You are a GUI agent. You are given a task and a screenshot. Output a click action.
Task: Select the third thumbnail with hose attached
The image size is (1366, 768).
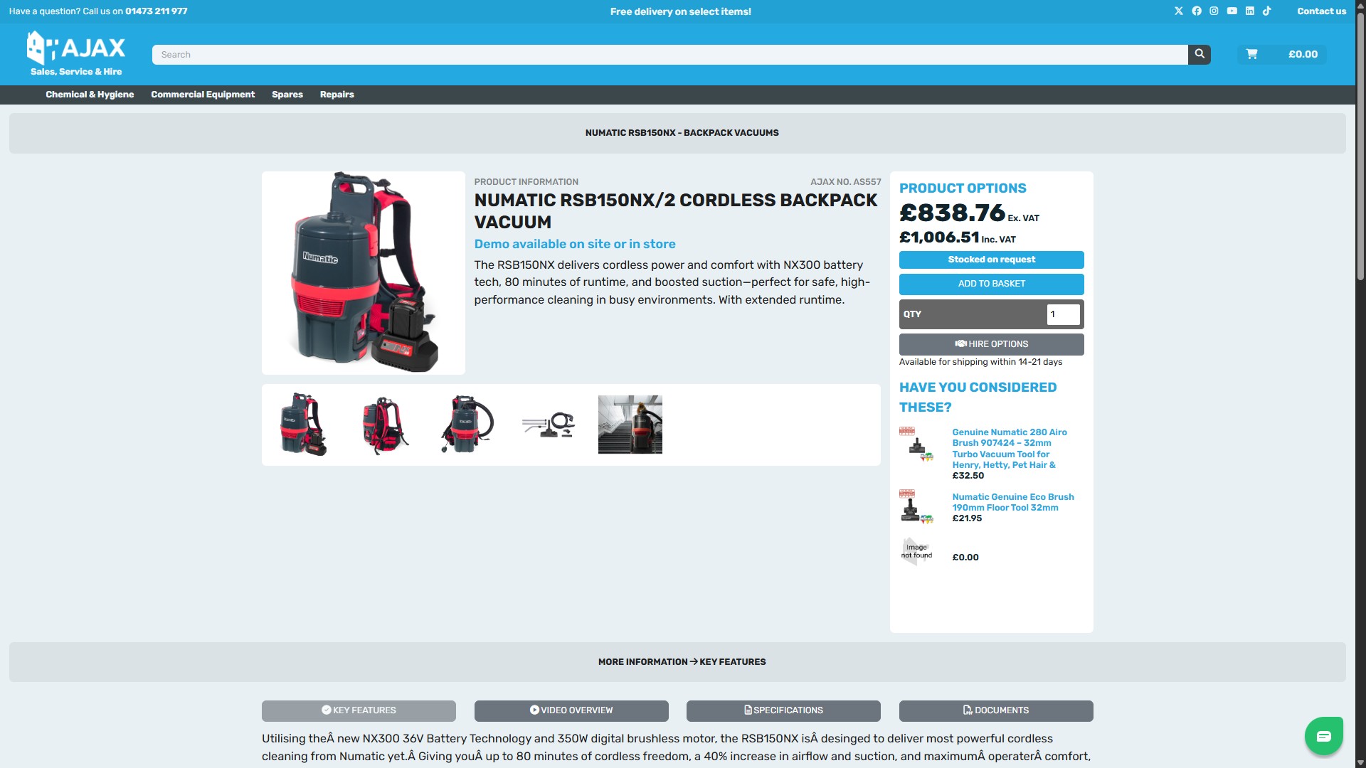pyautogui.click(x=467, y=425)
